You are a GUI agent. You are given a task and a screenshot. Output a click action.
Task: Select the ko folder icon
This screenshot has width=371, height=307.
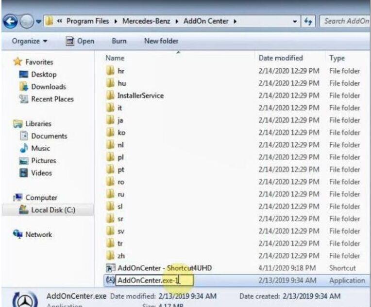(110, 132)
